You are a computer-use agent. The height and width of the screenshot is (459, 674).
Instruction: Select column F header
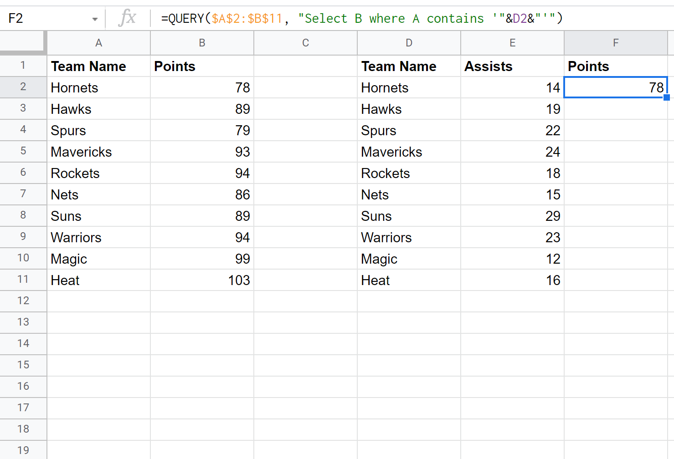(x=616, y=43)
